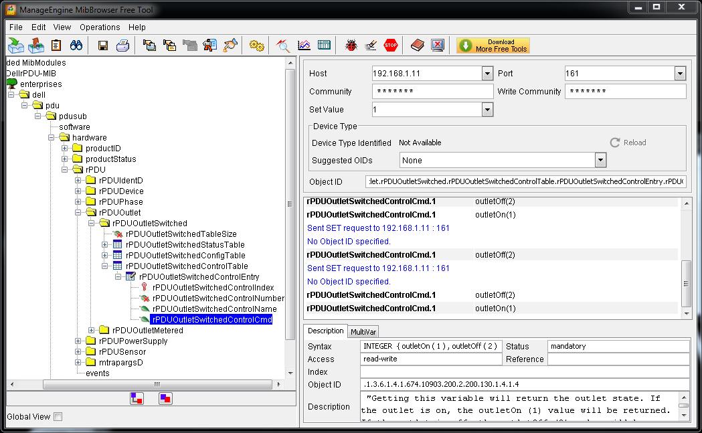Select the events tree item
This screenshot has width=702, height=433.
click(97, 373)
